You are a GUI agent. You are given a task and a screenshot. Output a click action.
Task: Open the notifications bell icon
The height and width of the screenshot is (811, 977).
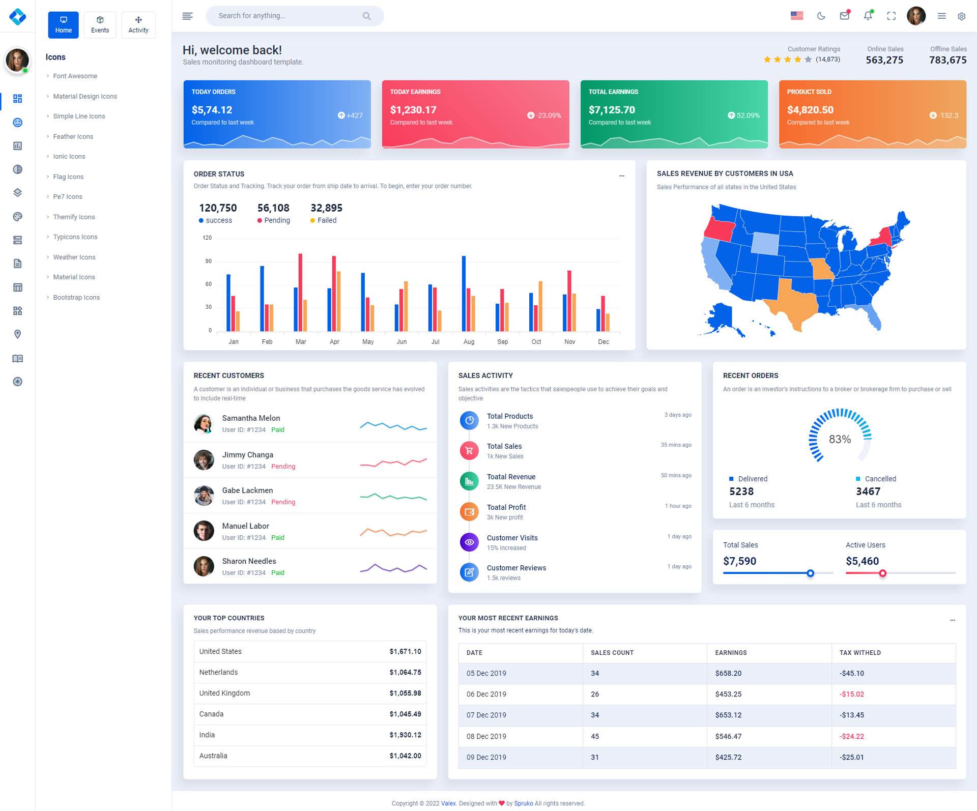click(x=868, y=16)
